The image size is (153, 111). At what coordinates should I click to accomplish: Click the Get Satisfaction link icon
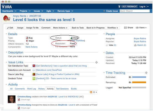click(x=34, y=66)
